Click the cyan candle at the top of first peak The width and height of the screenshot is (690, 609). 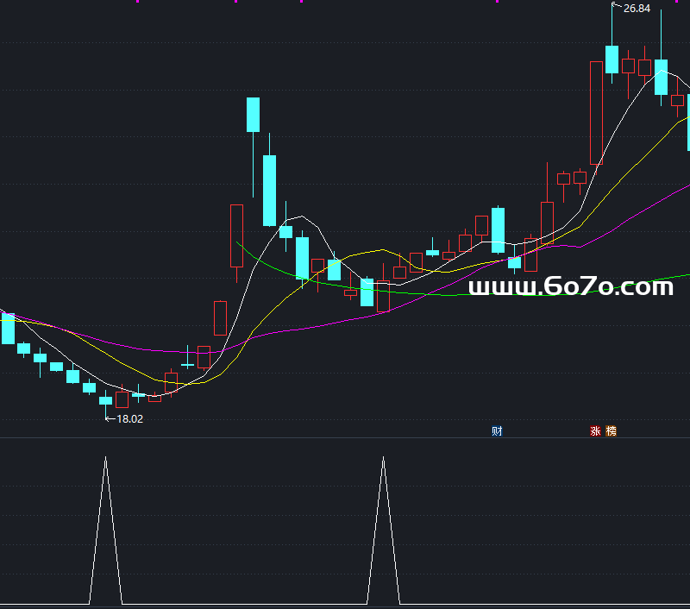[253, 114]
